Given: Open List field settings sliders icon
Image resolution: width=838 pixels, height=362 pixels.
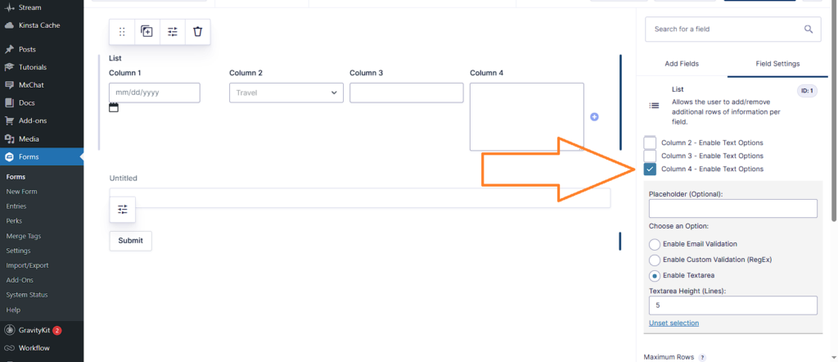Looking at the screenshot, I should [x=172, y=32].
